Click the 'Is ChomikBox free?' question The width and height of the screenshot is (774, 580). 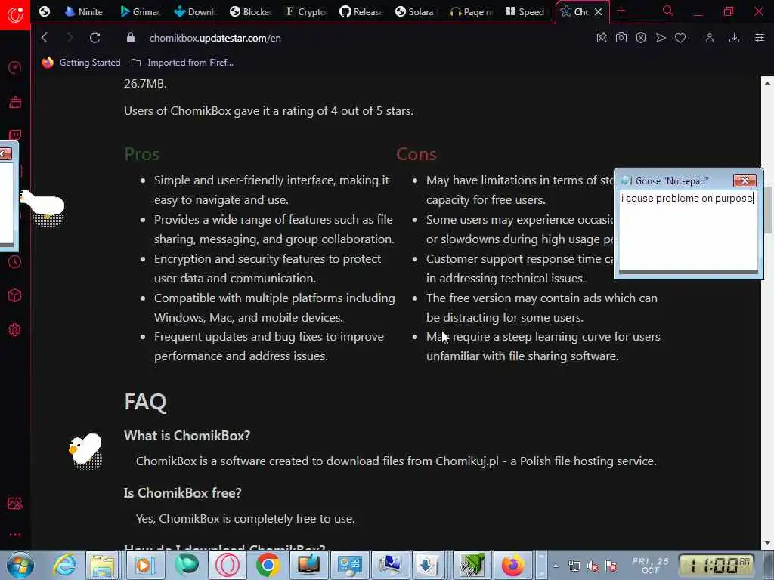tap(183, 492)
